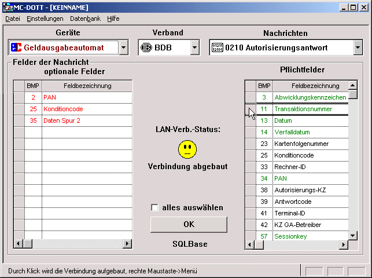372x278 pixels.
Task: Click the binary message icon beside 0210
Action: 218,47
